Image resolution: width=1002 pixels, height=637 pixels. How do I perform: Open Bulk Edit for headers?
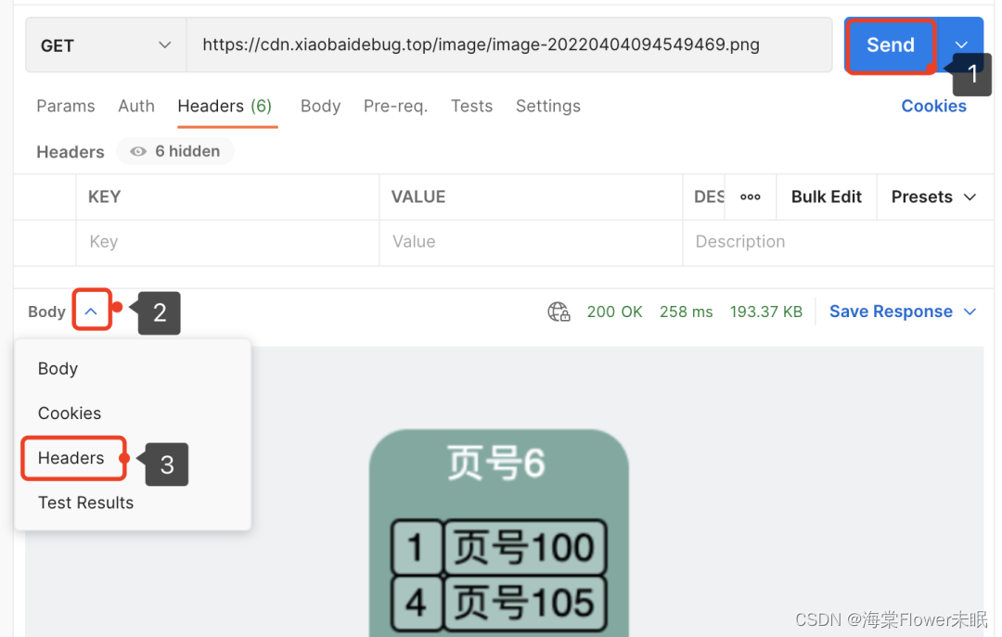click(826, 197)
